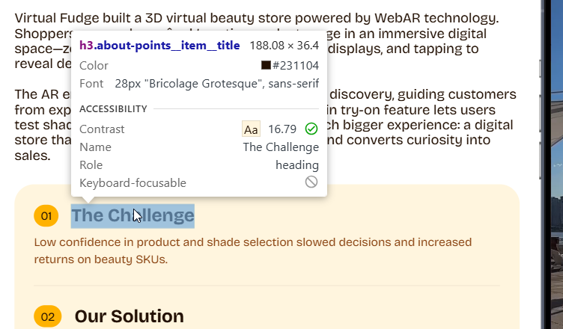This screenshot has height=329, width=563.
Task: Click the "Aa" contrast preview sample
Action: (x=252, y=129)
